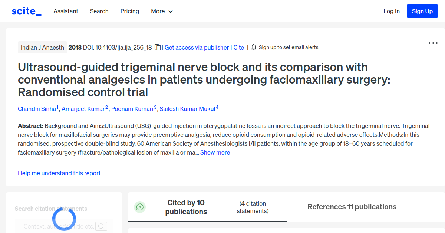Screen dimensions: 445x233
Task: Click Help me understand this report
Action: 59,173
